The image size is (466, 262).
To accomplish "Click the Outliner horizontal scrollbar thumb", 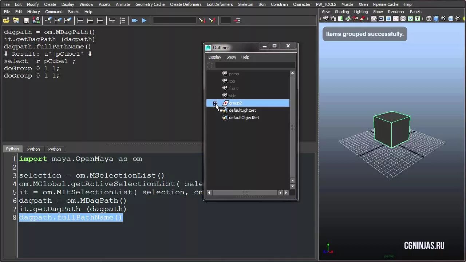I will click(245, 193).
